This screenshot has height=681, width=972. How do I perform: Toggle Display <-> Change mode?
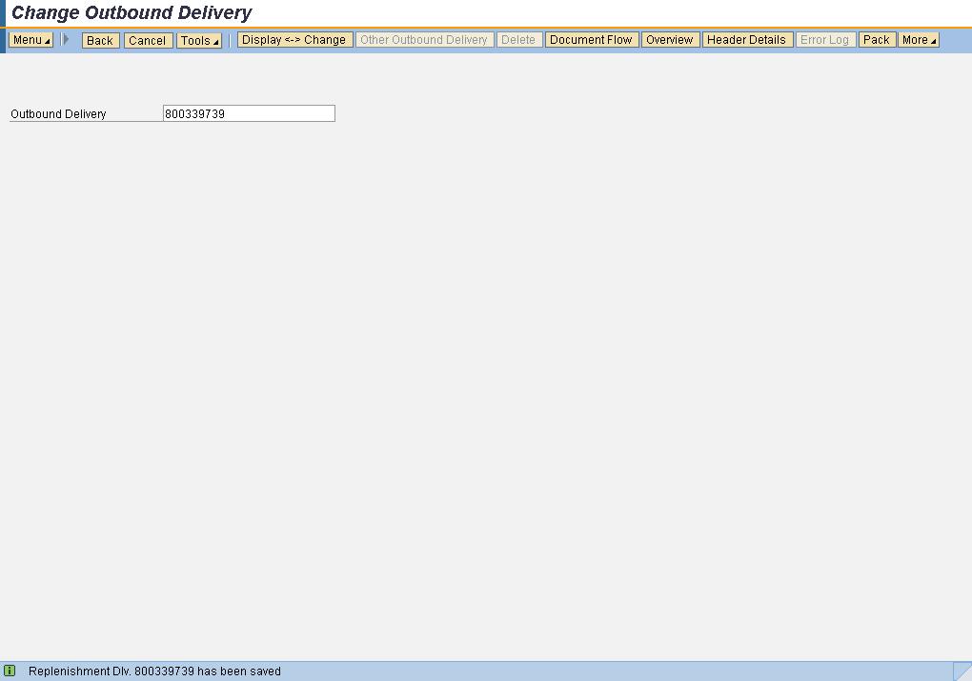pyautogui.click(x=295, y=40)
